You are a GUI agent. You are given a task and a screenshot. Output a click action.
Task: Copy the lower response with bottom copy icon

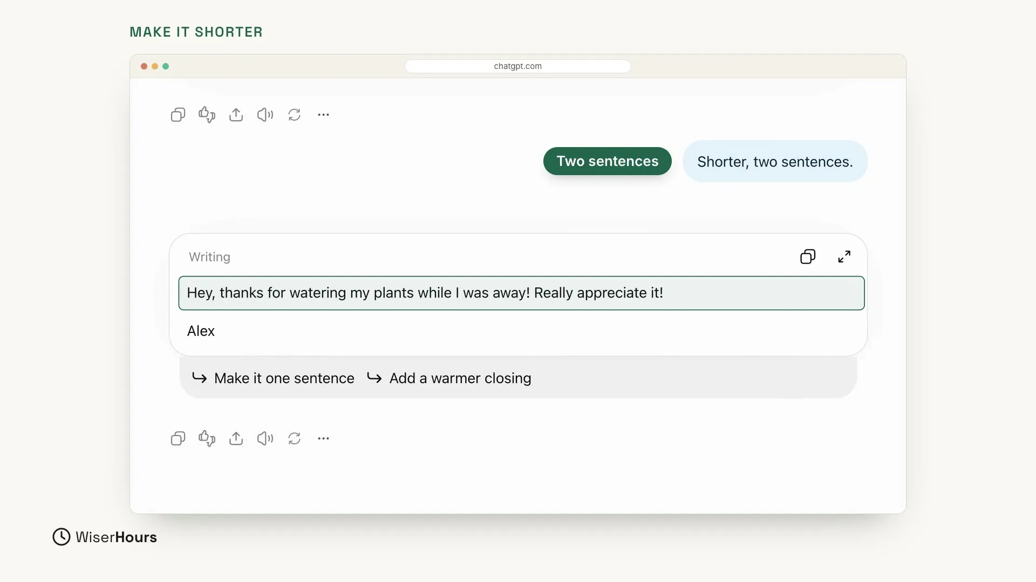[x=178, y=439]
